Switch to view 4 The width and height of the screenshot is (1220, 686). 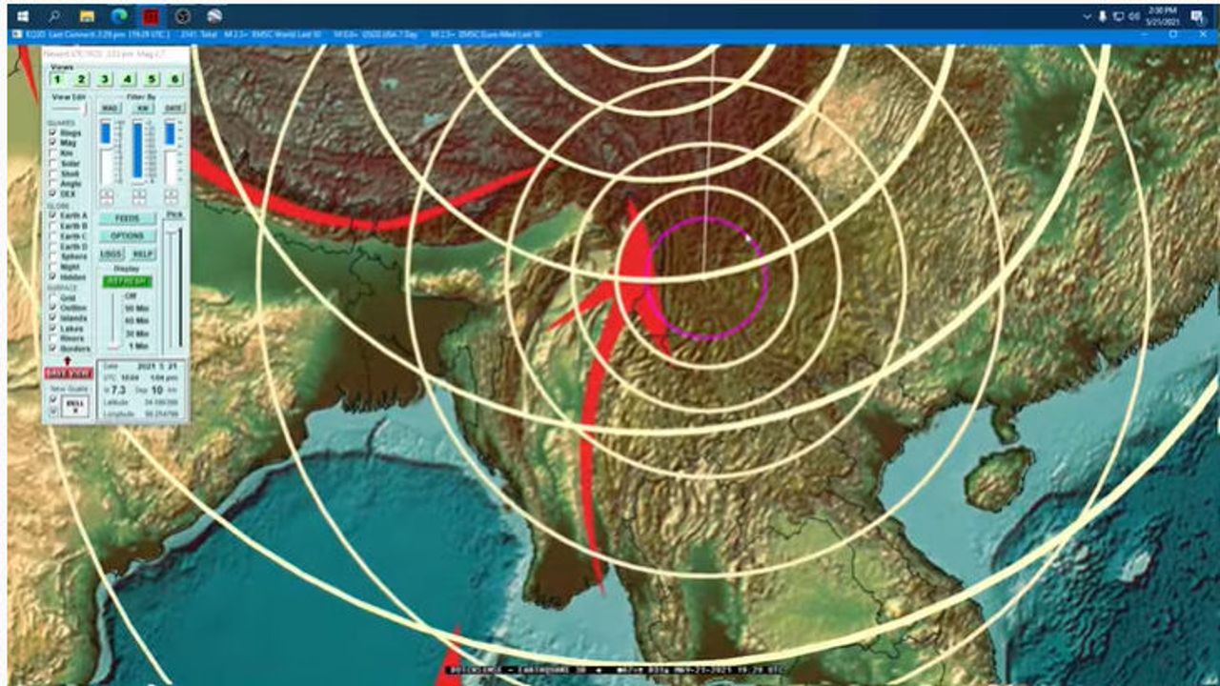pyautogui.click(x=129, y=80)
